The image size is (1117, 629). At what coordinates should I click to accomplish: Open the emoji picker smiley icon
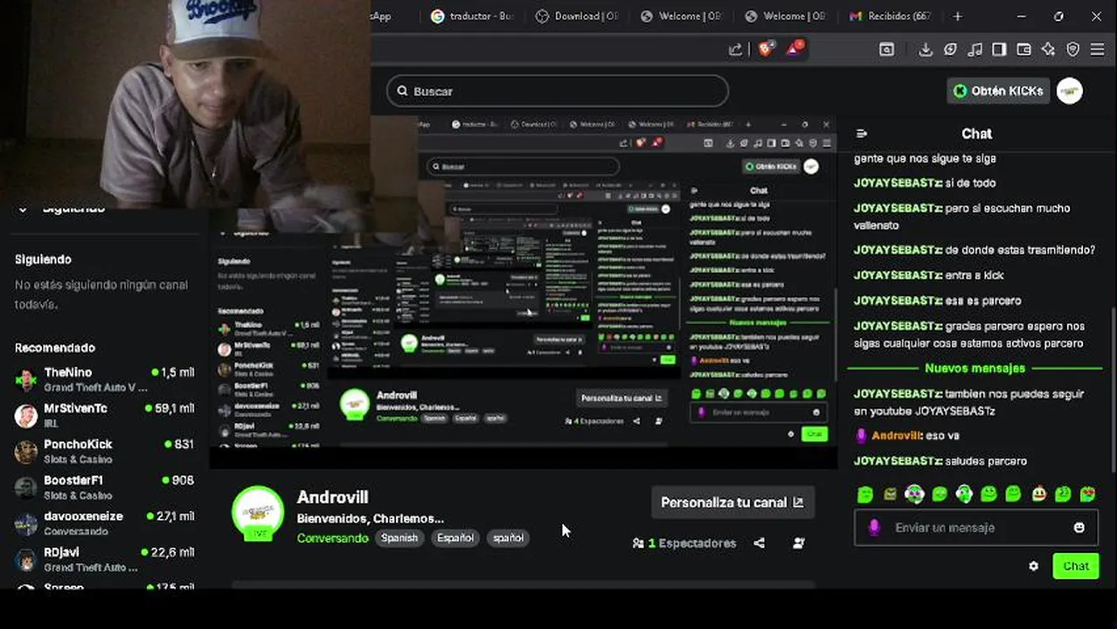point(1079,528)
